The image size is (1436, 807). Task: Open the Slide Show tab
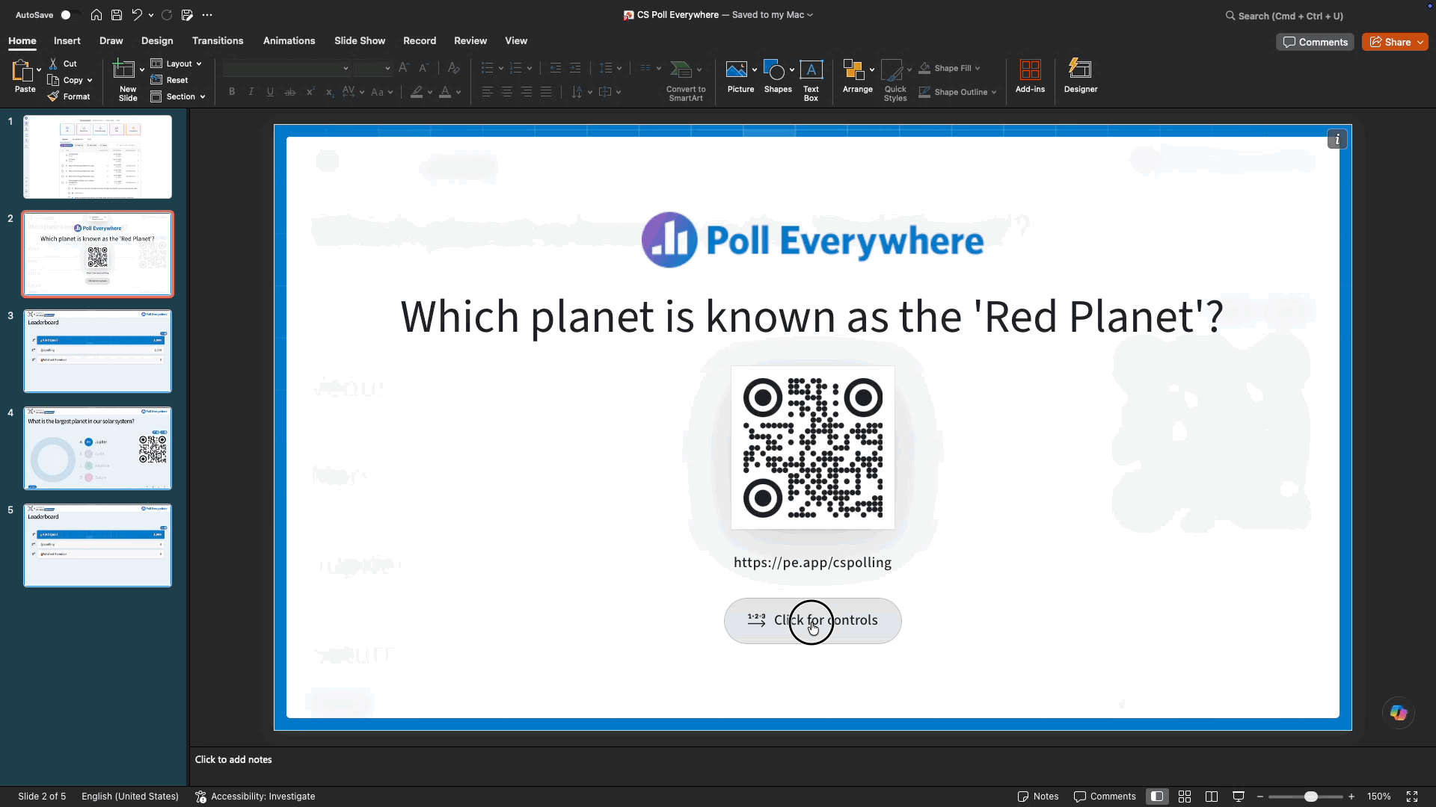(x=360, y=41)
